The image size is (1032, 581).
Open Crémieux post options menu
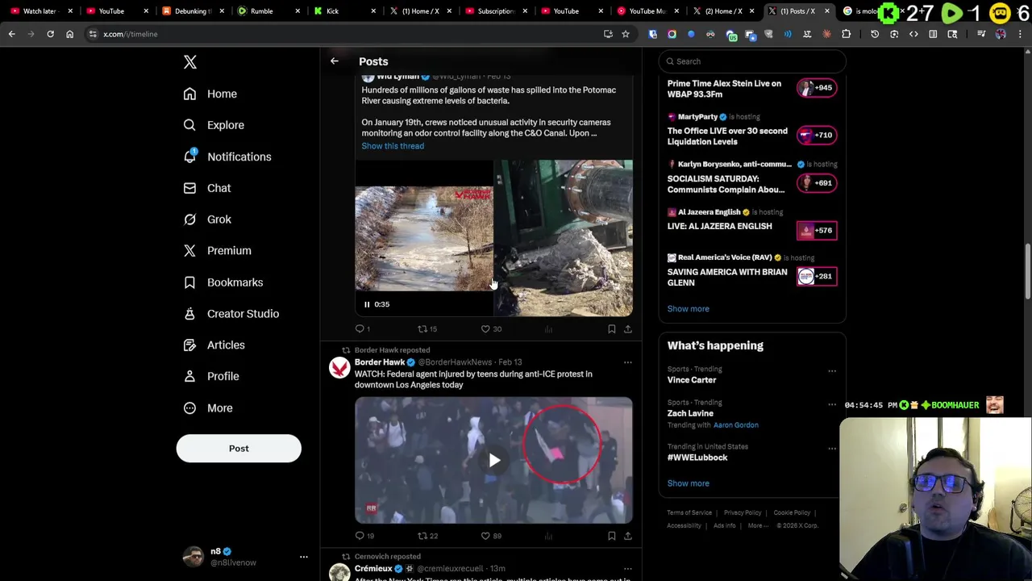[628, 569]
